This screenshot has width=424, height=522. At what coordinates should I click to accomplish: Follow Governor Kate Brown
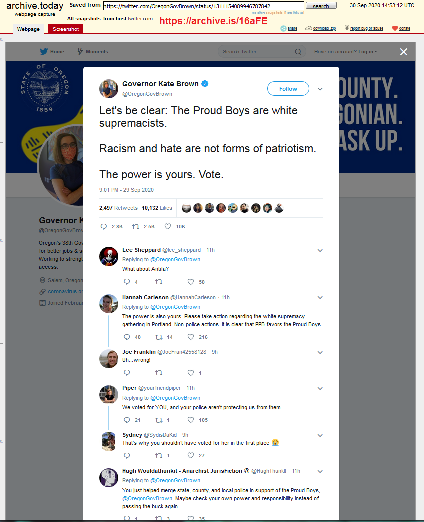tap(288, 89)
